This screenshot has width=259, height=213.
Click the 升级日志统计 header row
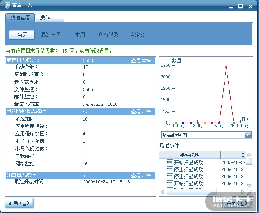click(x=80, y=176)
